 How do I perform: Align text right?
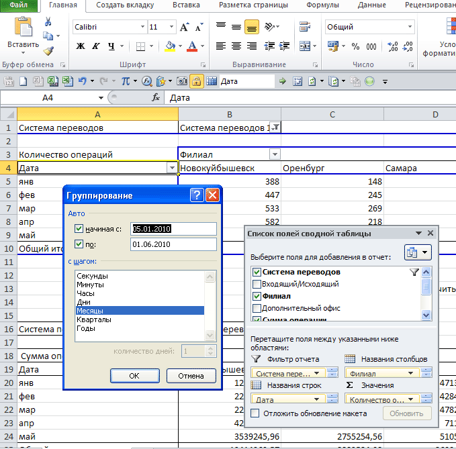point(252,46)
